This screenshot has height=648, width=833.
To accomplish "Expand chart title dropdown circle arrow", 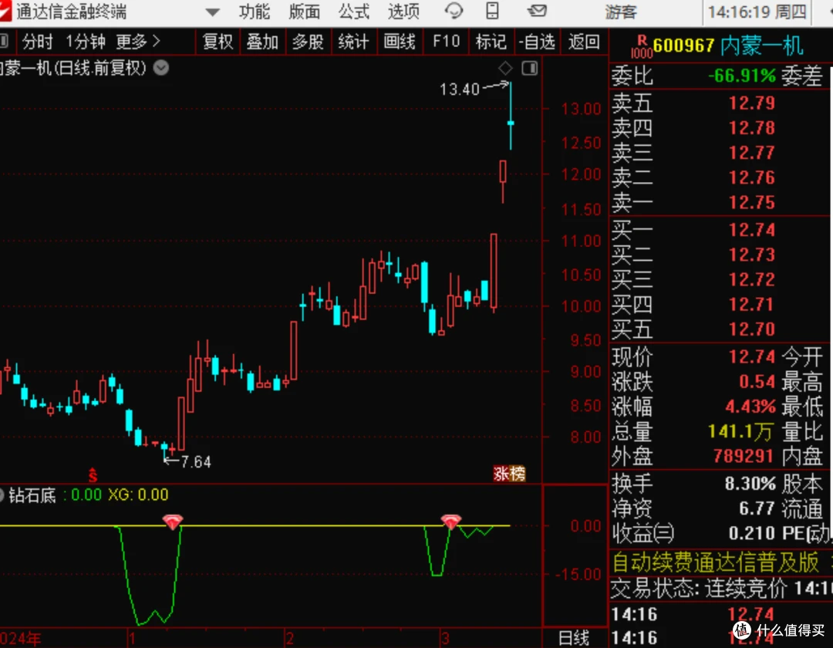I will click(160, 68).
